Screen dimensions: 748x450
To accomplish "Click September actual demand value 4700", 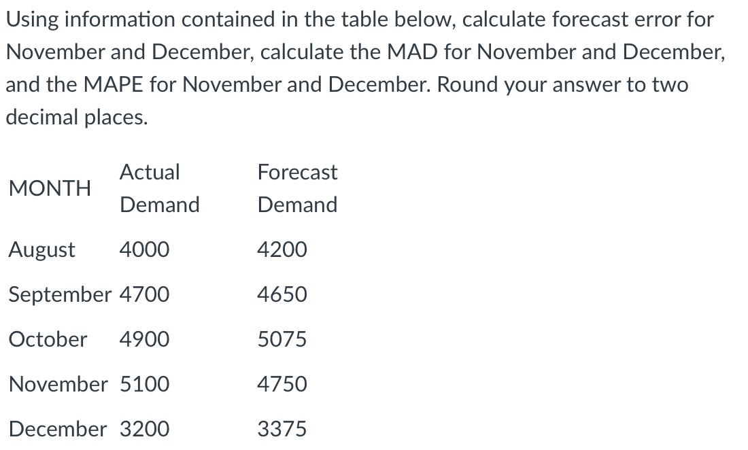I will pos(144,294).
